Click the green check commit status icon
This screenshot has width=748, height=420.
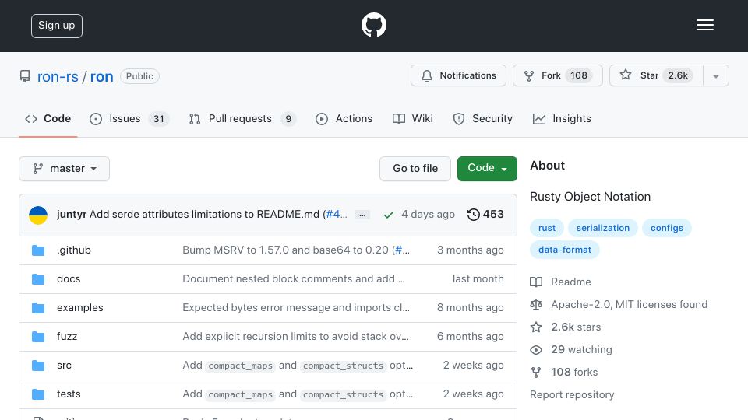389,215
